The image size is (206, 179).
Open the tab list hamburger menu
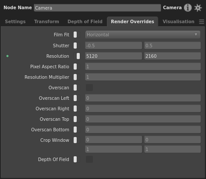coord(202,22)
